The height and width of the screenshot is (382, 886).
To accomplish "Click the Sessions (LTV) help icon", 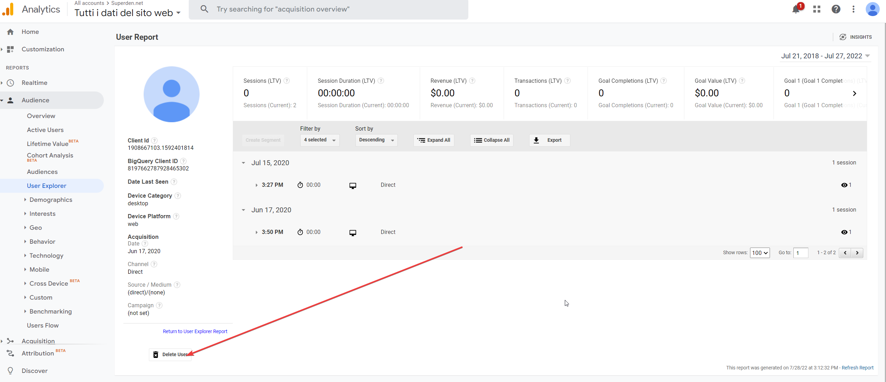I will point(287,81).
